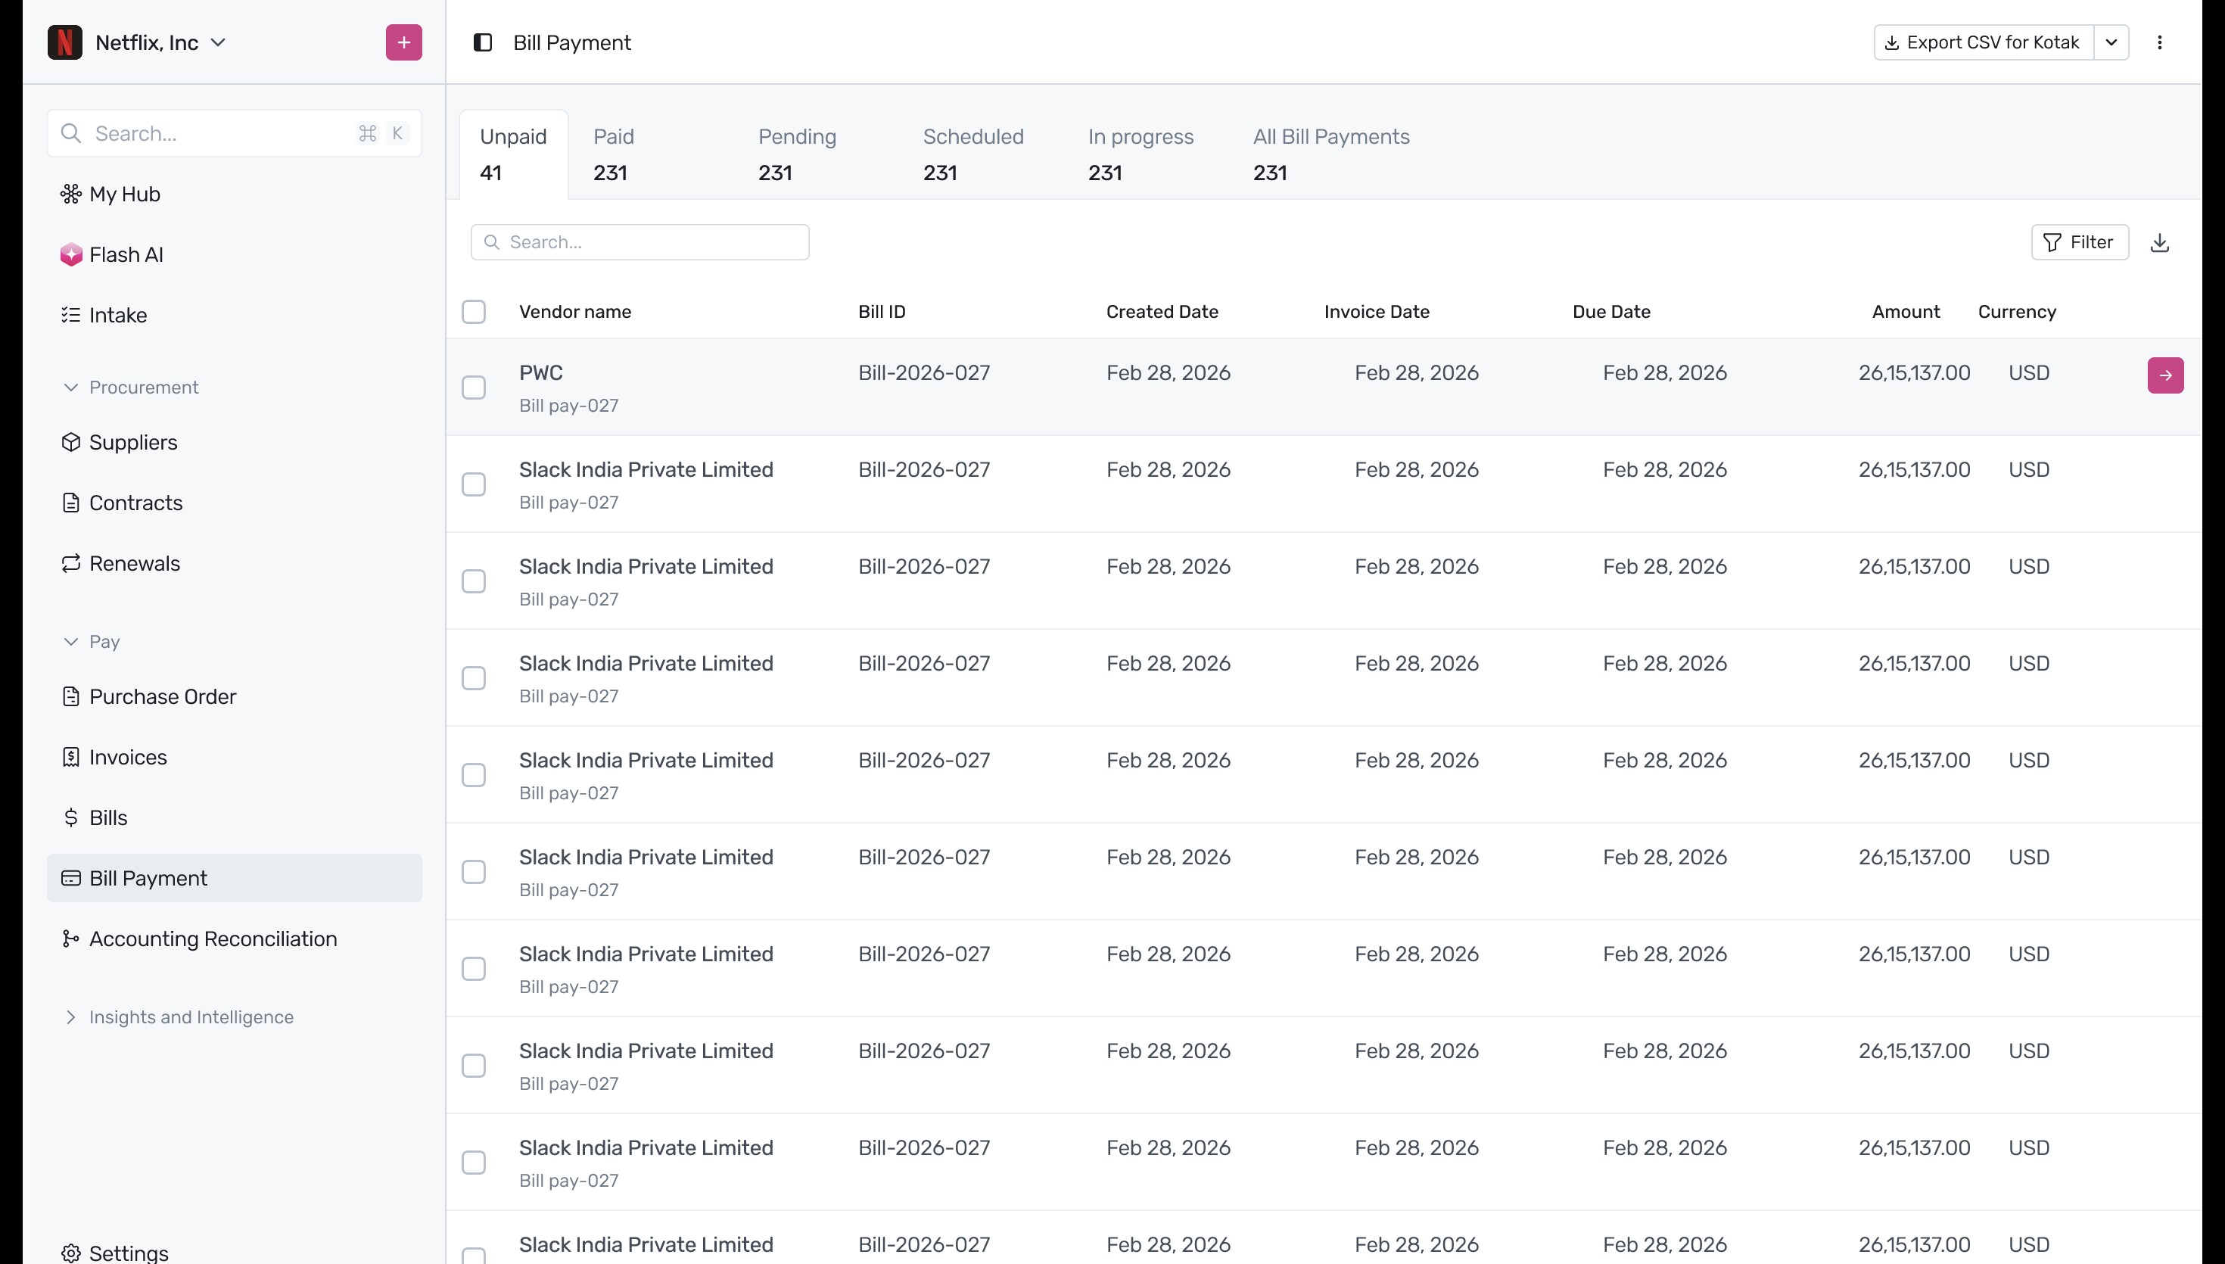The image size is (2225, 1264).
Task: Toggle the sidebar panel icon
Action: pos(483,42)
